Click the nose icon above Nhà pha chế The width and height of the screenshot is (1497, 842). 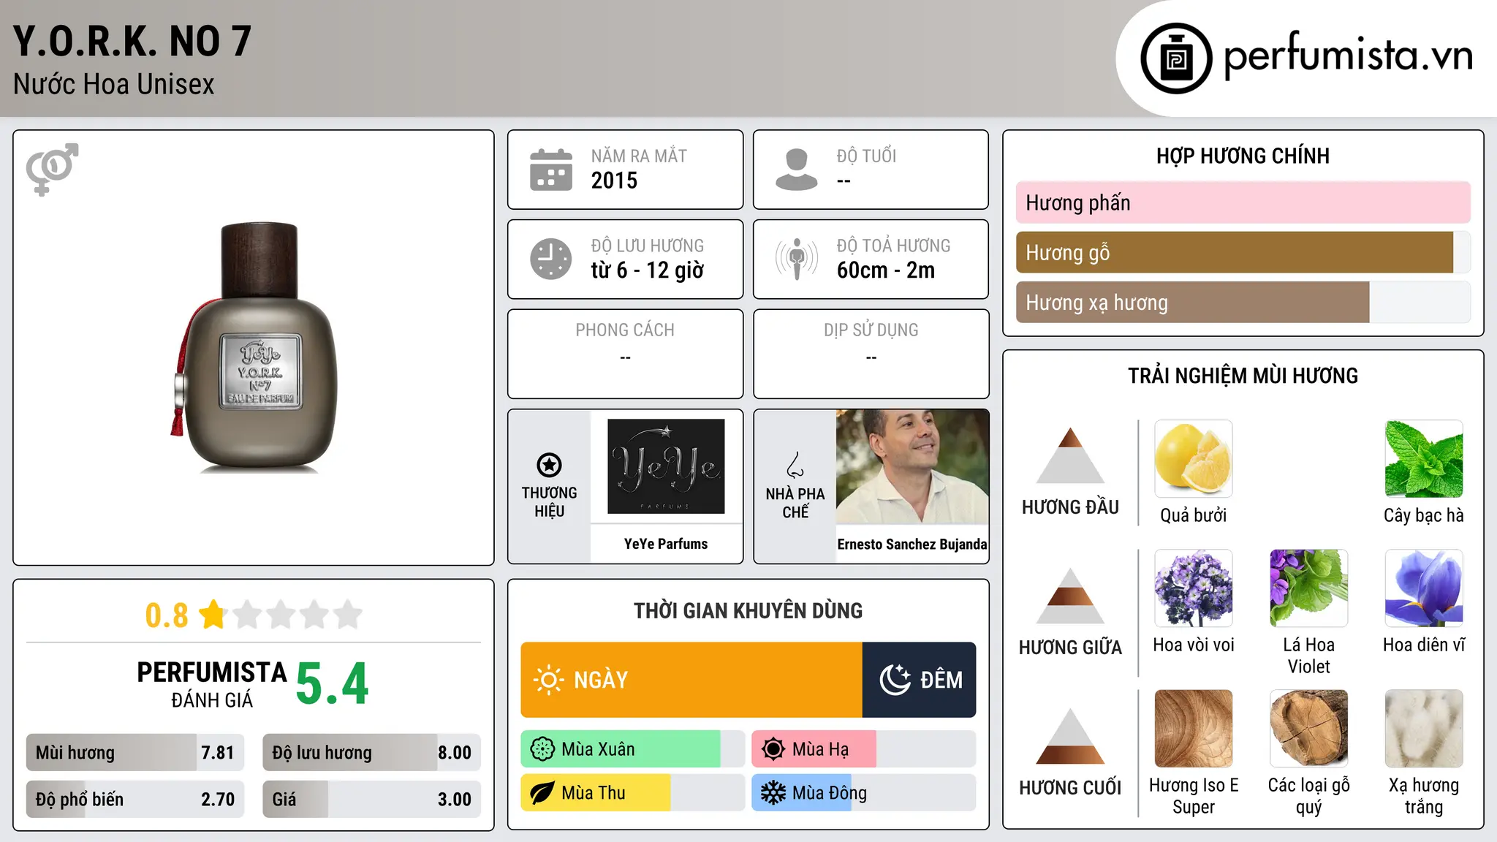795,465
